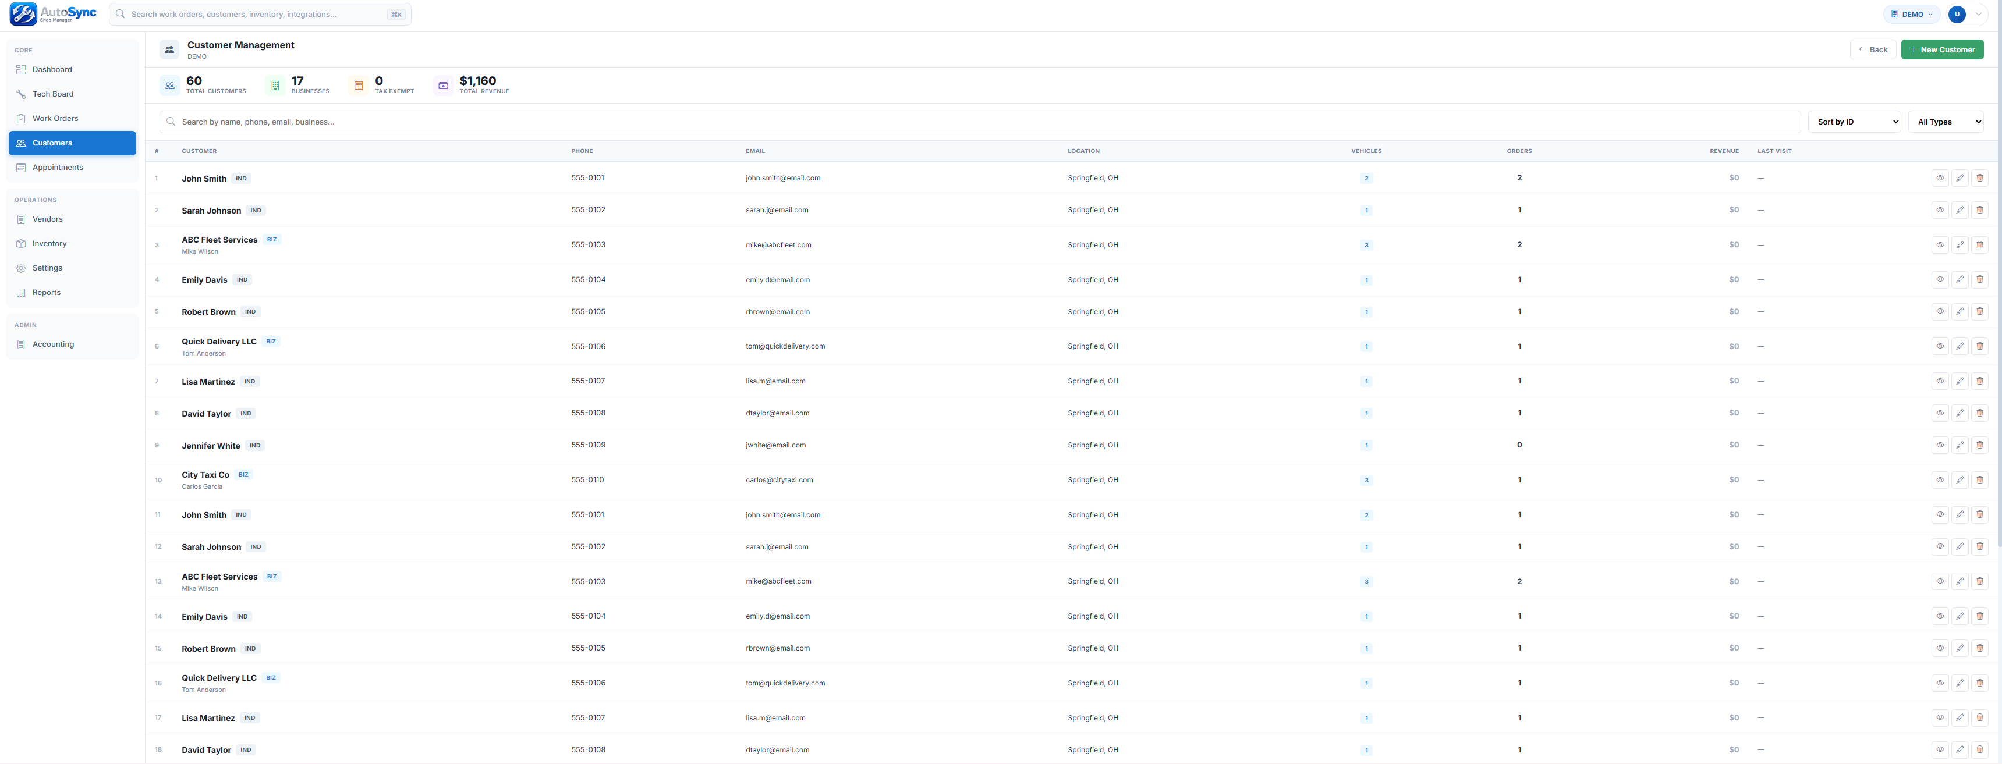
Task: Open Work Orders from the sidebar
Action: click(54, 118)
